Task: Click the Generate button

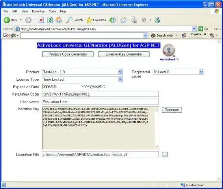Action: [172, 110]
